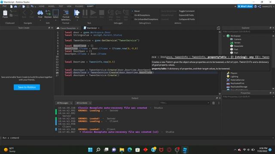The height and width of the screenshot is (154, 275).
Task: Open the Find dropdown arrow
Action: pos(40,20)
